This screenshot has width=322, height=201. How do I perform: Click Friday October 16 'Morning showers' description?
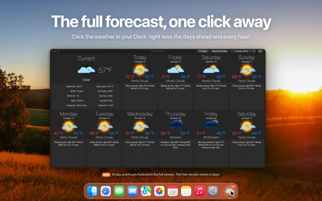(x=211, y=145)
